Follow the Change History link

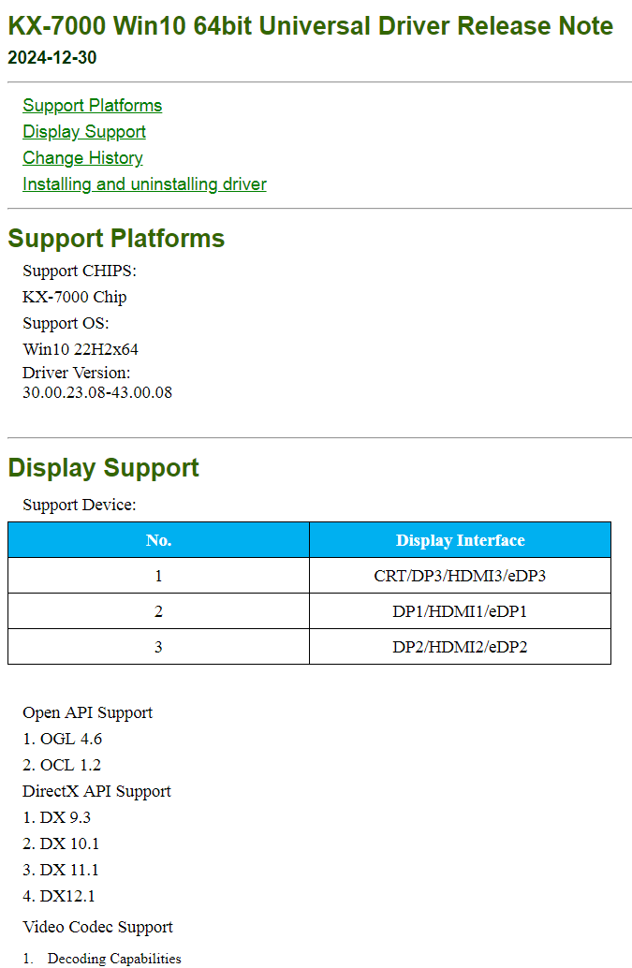(82, 158)
